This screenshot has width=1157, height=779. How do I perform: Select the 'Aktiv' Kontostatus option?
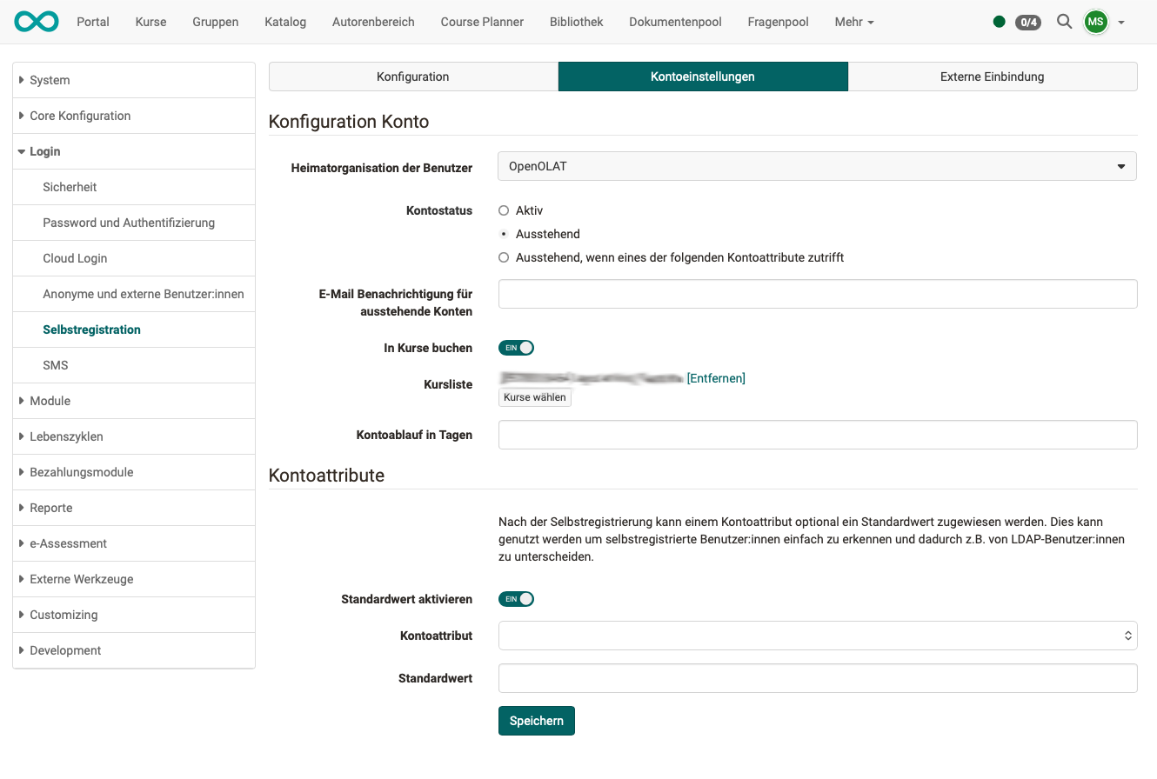pyautogui.click(x=504, y=210)
